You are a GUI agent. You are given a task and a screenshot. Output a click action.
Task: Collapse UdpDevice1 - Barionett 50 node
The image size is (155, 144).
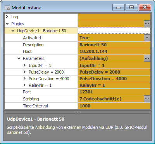(13, 31)
